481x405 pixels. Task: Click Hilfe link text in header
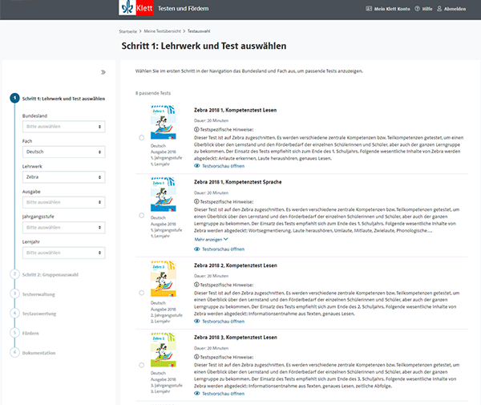[427, 9]
